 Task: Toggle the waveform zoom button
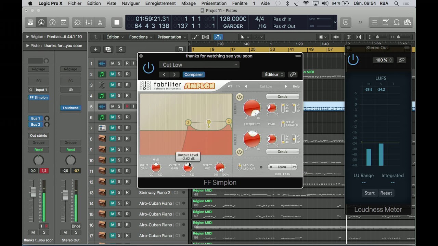pos(336,37)
